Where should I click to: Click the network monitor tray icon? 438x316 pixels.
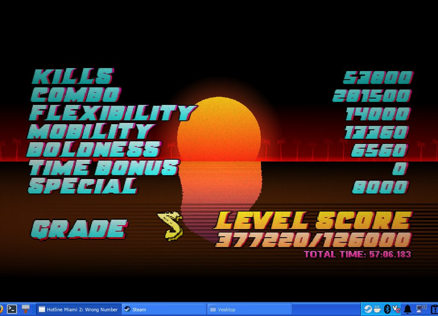[421, 309]
